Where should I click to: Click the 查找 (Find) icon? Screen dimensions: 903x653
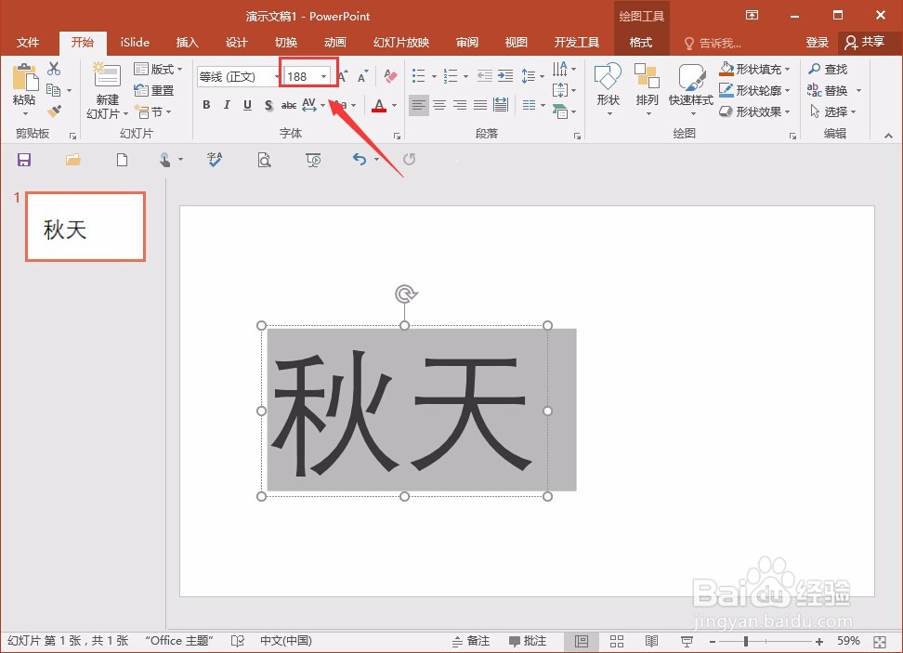(x=830, y=68)
